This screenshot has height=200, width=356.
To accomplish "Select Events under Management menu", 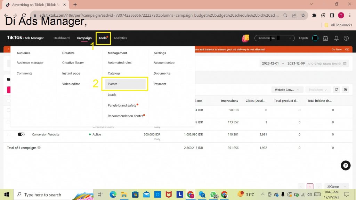I will [125, 84].
